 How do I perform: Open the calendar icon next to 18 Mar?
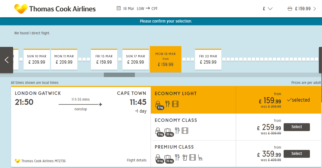[119, 8]
